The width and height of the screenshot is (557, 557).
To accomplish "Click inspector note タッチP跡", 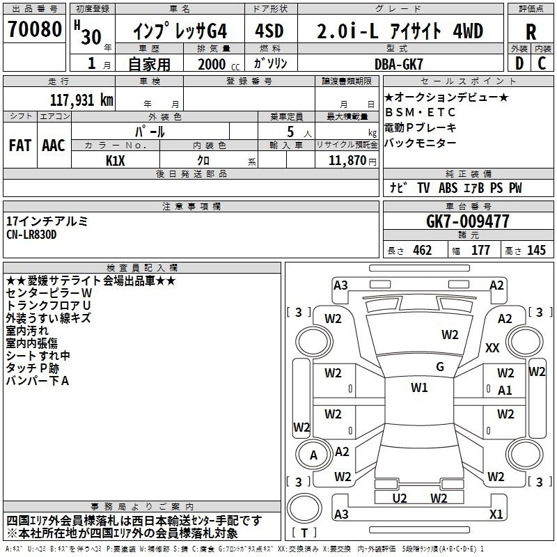I will pos(33,368).
